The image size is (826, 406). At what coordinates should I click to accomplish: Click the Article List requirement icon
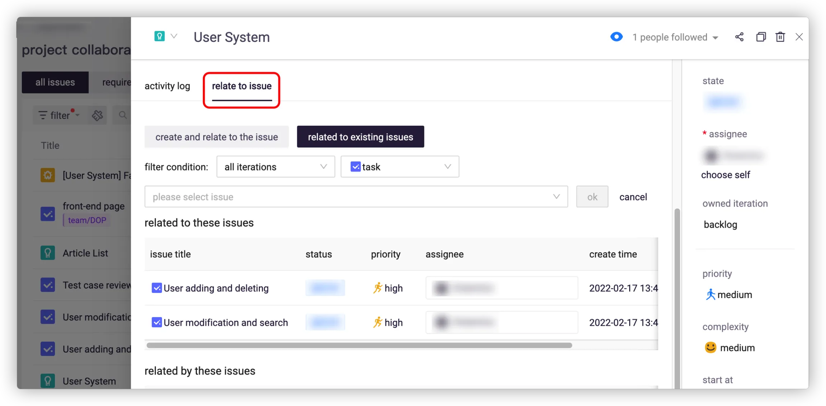pyautogui.click(x=48, y=253)
